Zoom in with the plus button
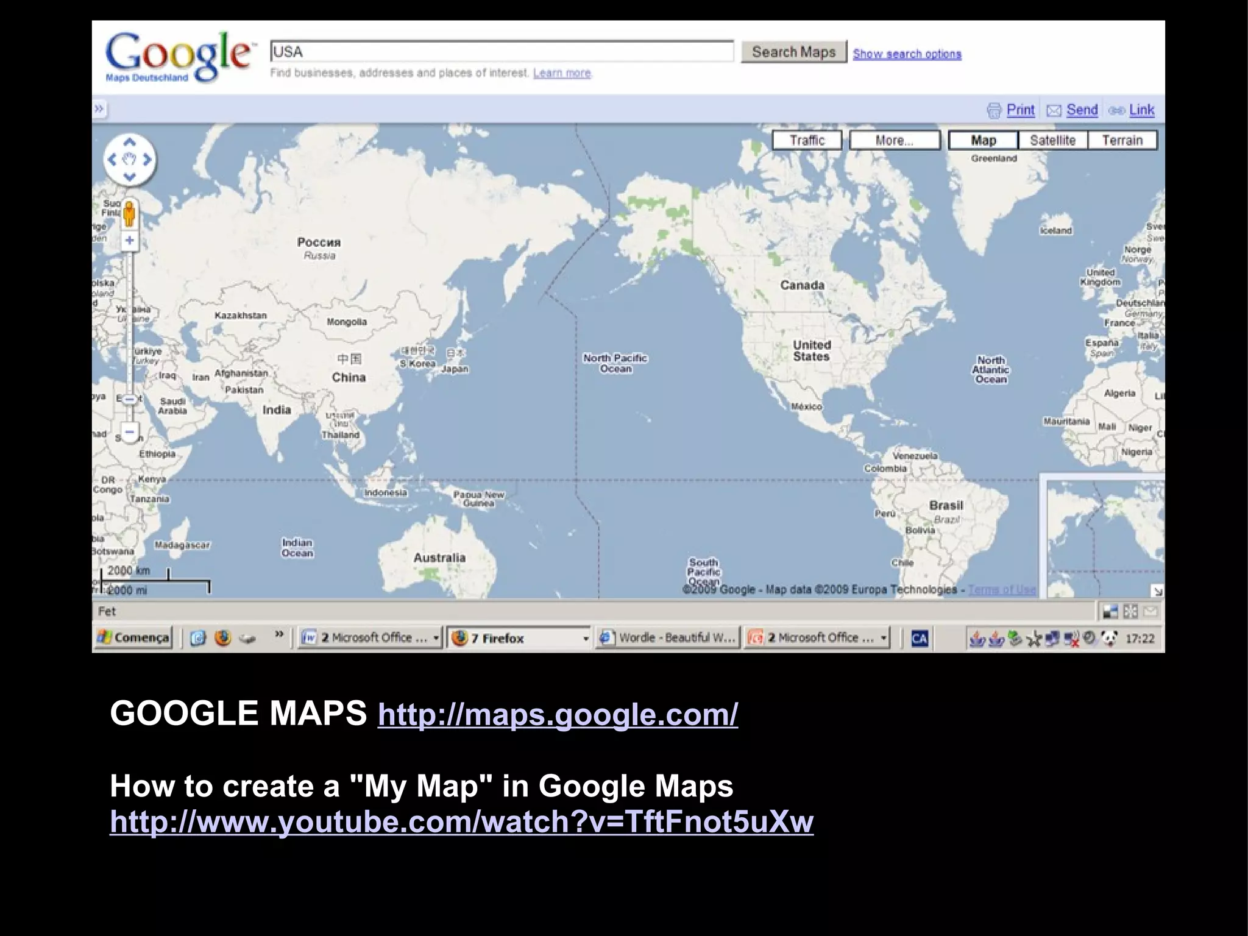The height and width of the screenshot is (936, 1248). [129, 240]
